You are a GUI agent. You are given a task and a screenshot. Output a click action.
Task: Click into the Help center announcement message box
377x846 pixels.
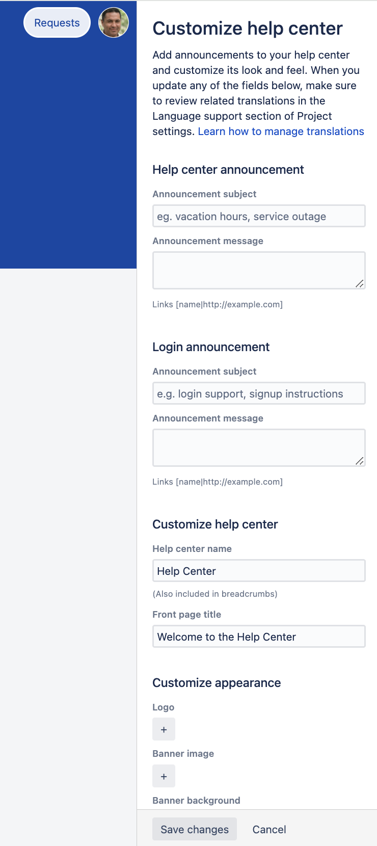pyautogui.click(x=259, y=270)
